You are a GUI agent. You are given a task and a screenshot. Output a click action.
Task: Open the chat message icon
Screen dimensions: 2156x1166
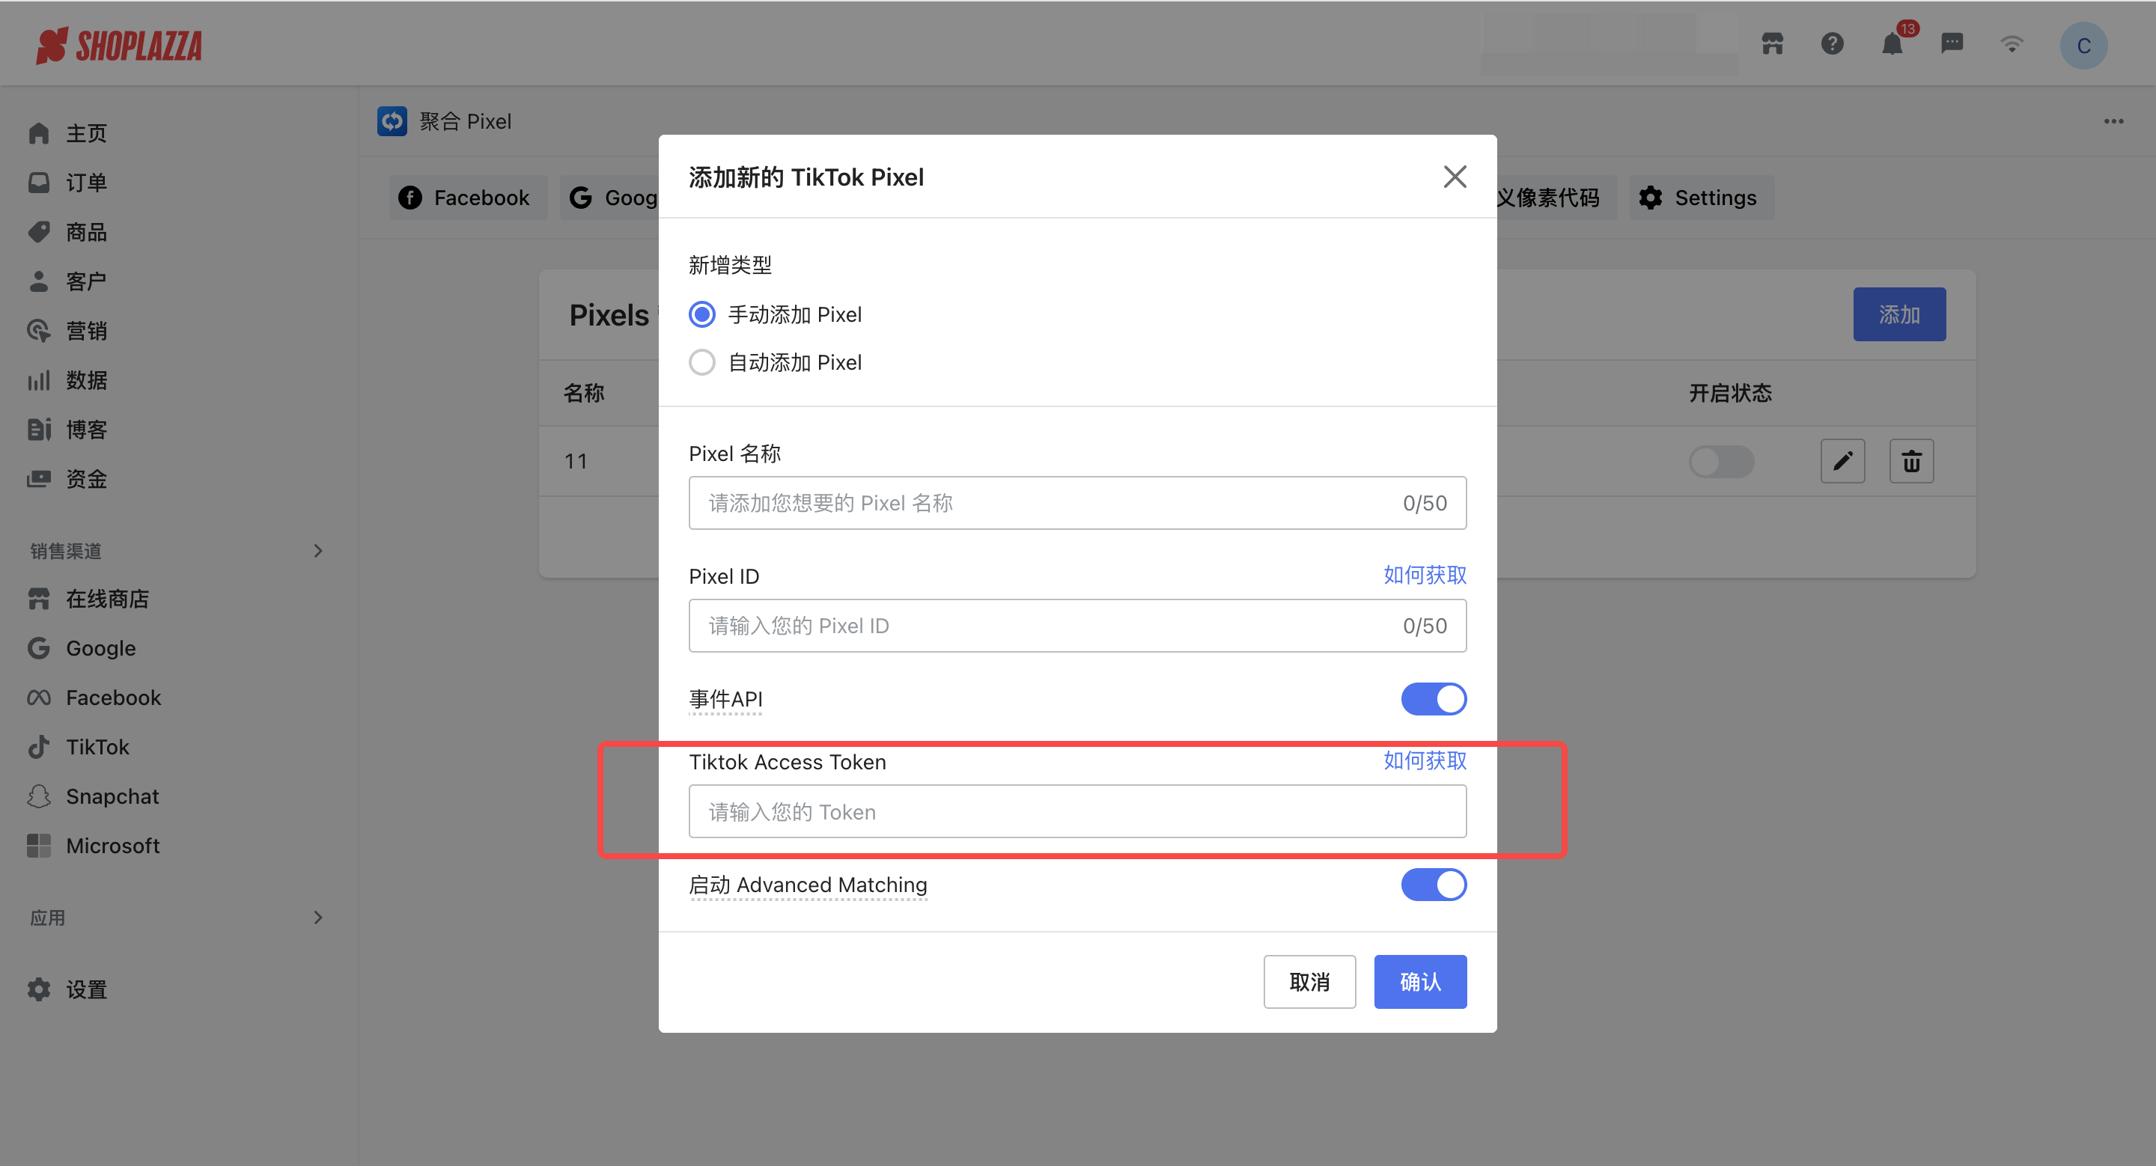(x=1952, y=43)
